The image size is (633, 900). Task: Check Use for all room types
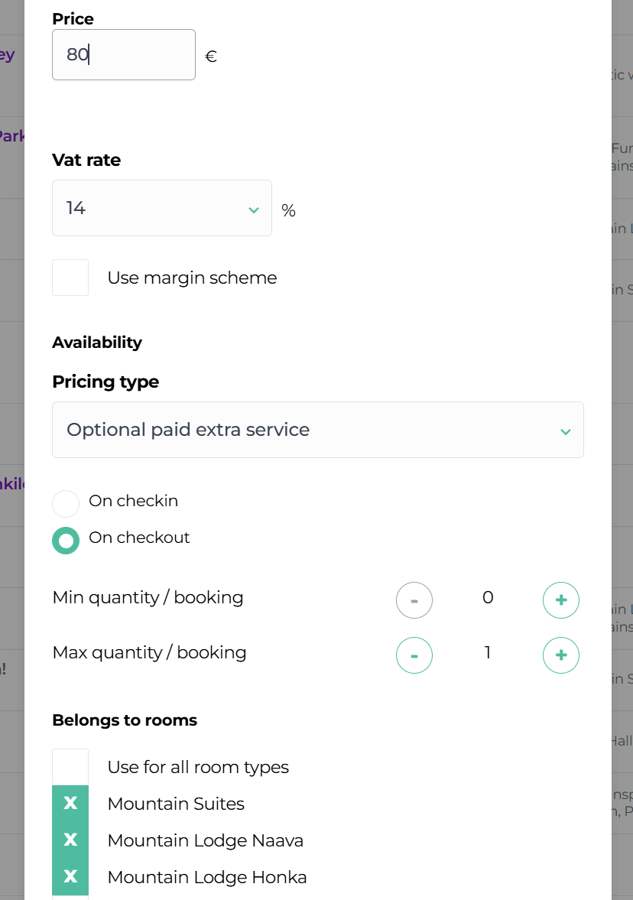pyautogui.click(x=70, y=767)
